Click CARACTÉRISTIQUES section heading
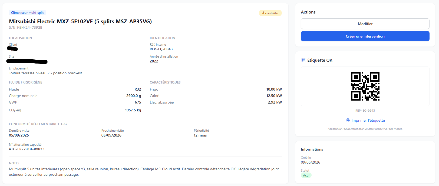The width and height of the screenshot is (439, 186). (165, 82)
